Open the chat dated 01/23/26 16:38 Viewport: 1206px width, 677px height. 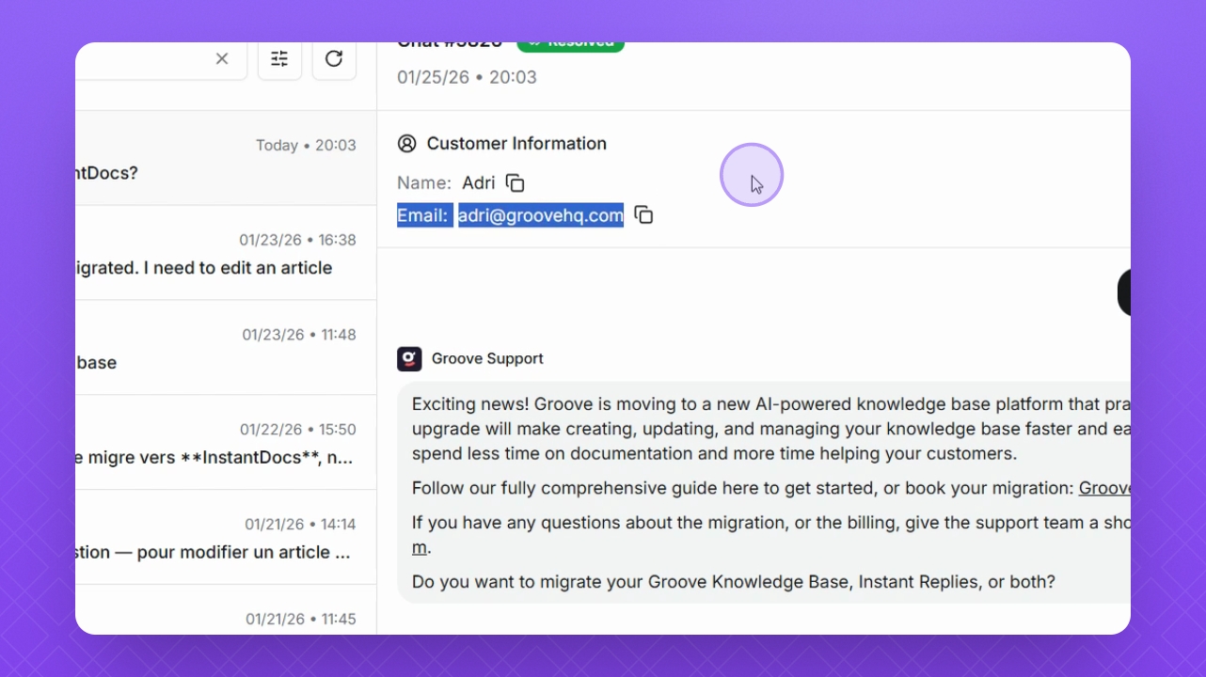(226, 253)
